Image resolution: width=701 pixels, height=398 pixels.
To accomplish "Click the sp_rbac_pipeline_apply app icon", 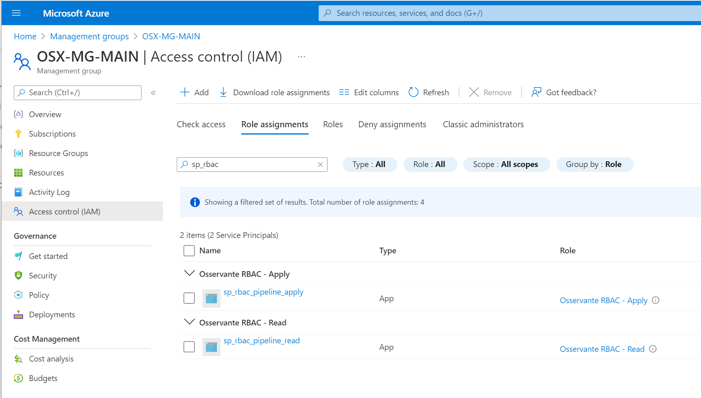I will coord(211,298).
